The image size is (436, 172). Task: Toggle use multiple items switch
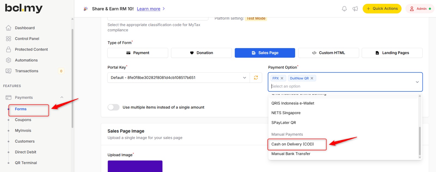point(113,107)
